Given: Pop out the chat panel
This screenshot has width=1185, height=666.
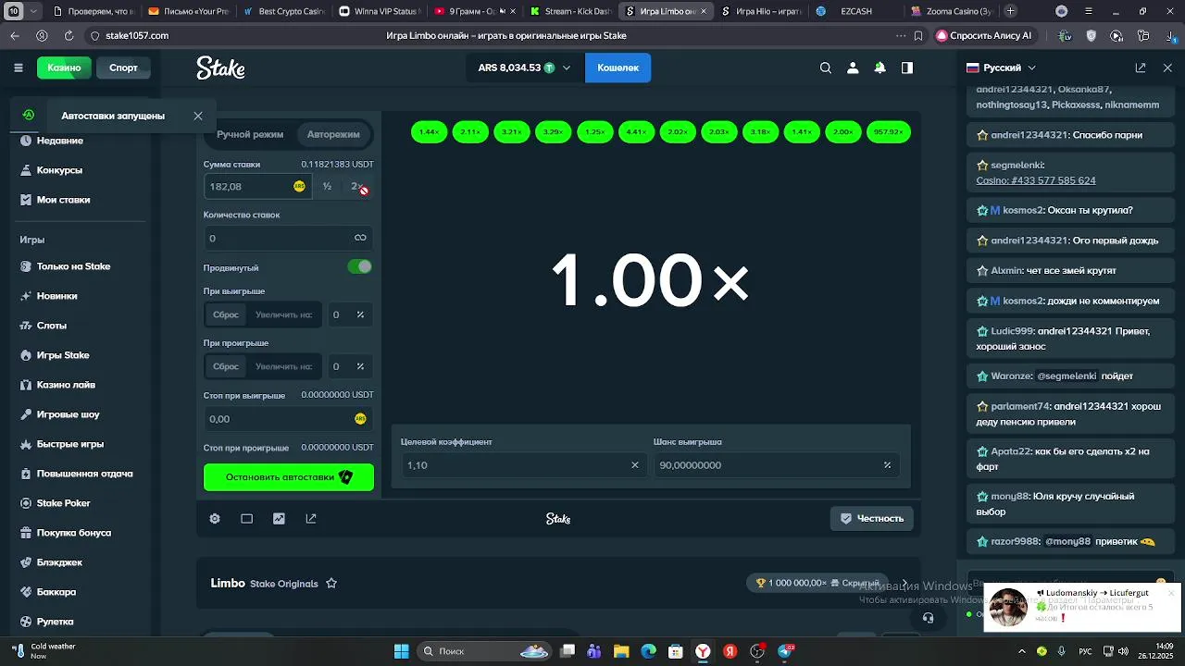Looking at the screenshot, I should tap(1141, 68).
